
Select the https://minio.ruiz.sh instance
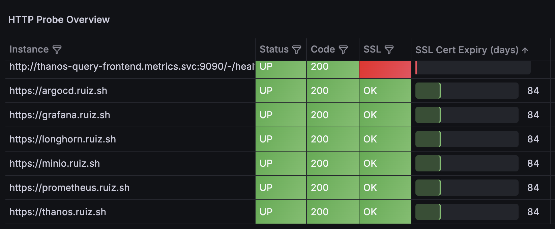(55, 163)
